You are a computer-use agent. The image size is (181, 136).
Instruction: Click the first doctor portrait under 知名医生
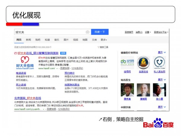pos(127,90)
